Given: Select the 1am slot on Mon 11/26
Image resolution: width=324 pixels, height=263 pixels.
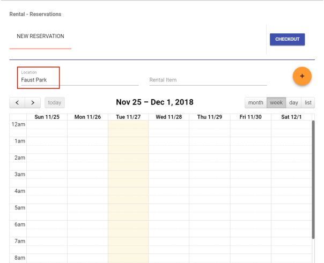Looking at the screenshot, I should pos(87,141).
